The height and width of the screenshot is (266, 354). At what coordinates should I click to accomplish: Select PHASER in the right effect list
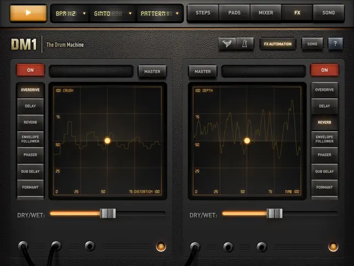click(324, 155)
